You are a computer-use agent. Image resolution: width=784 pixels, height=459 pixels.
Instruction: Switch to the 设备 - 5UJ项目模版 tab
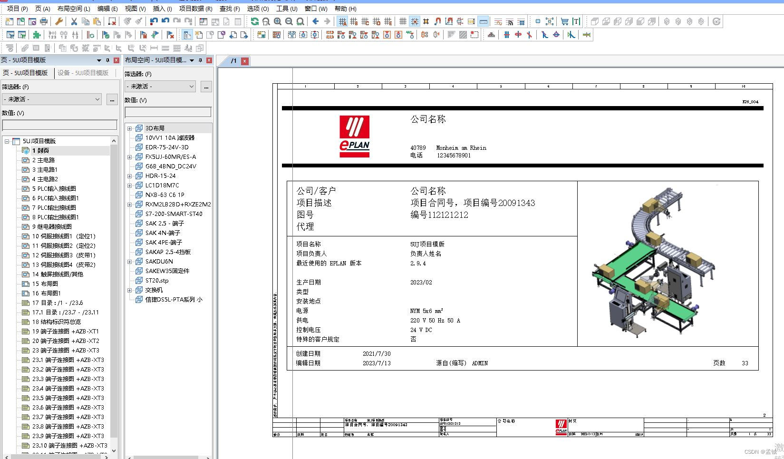83,73
